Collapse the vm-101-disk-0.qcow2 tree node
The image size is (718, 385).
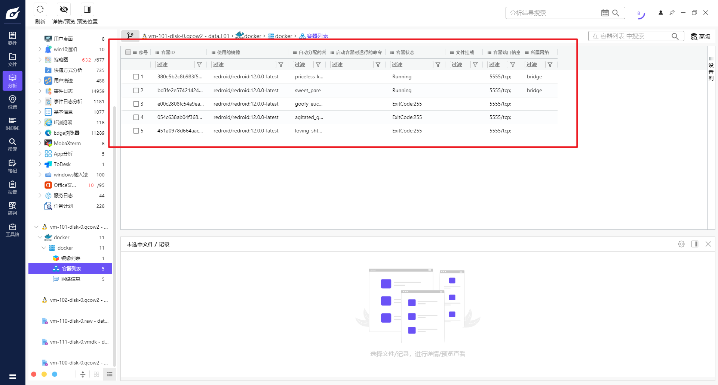click(x=36, y=227)
